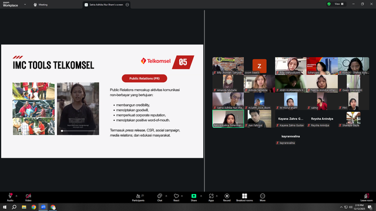This screenshot has width=376, height=211.
Task: Open the Windows notification center
Action: [x=370, y=207]
